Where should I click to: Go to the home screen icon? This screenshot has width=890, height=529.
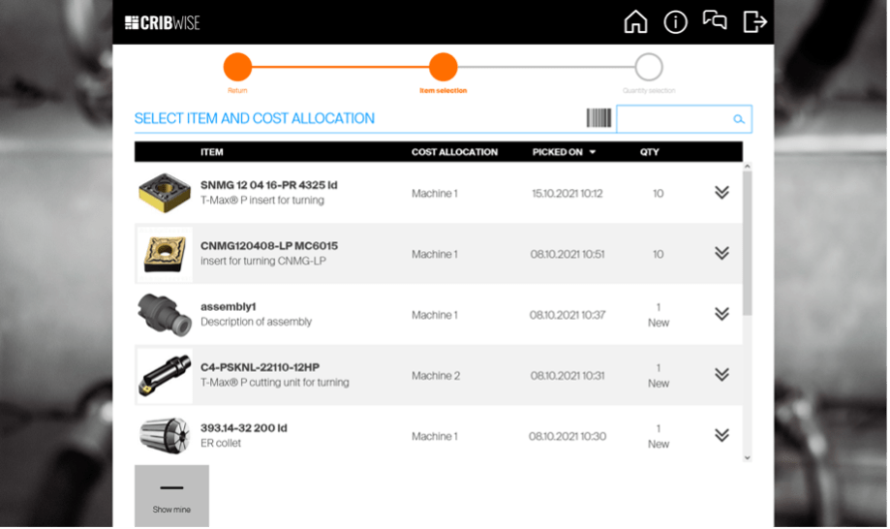click(x=635, y=21)
